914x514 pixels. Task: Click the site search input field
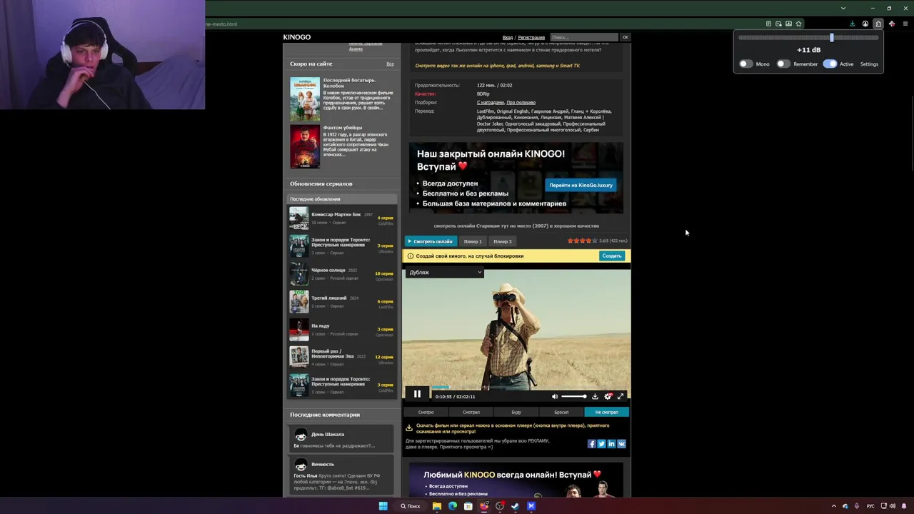583,37
